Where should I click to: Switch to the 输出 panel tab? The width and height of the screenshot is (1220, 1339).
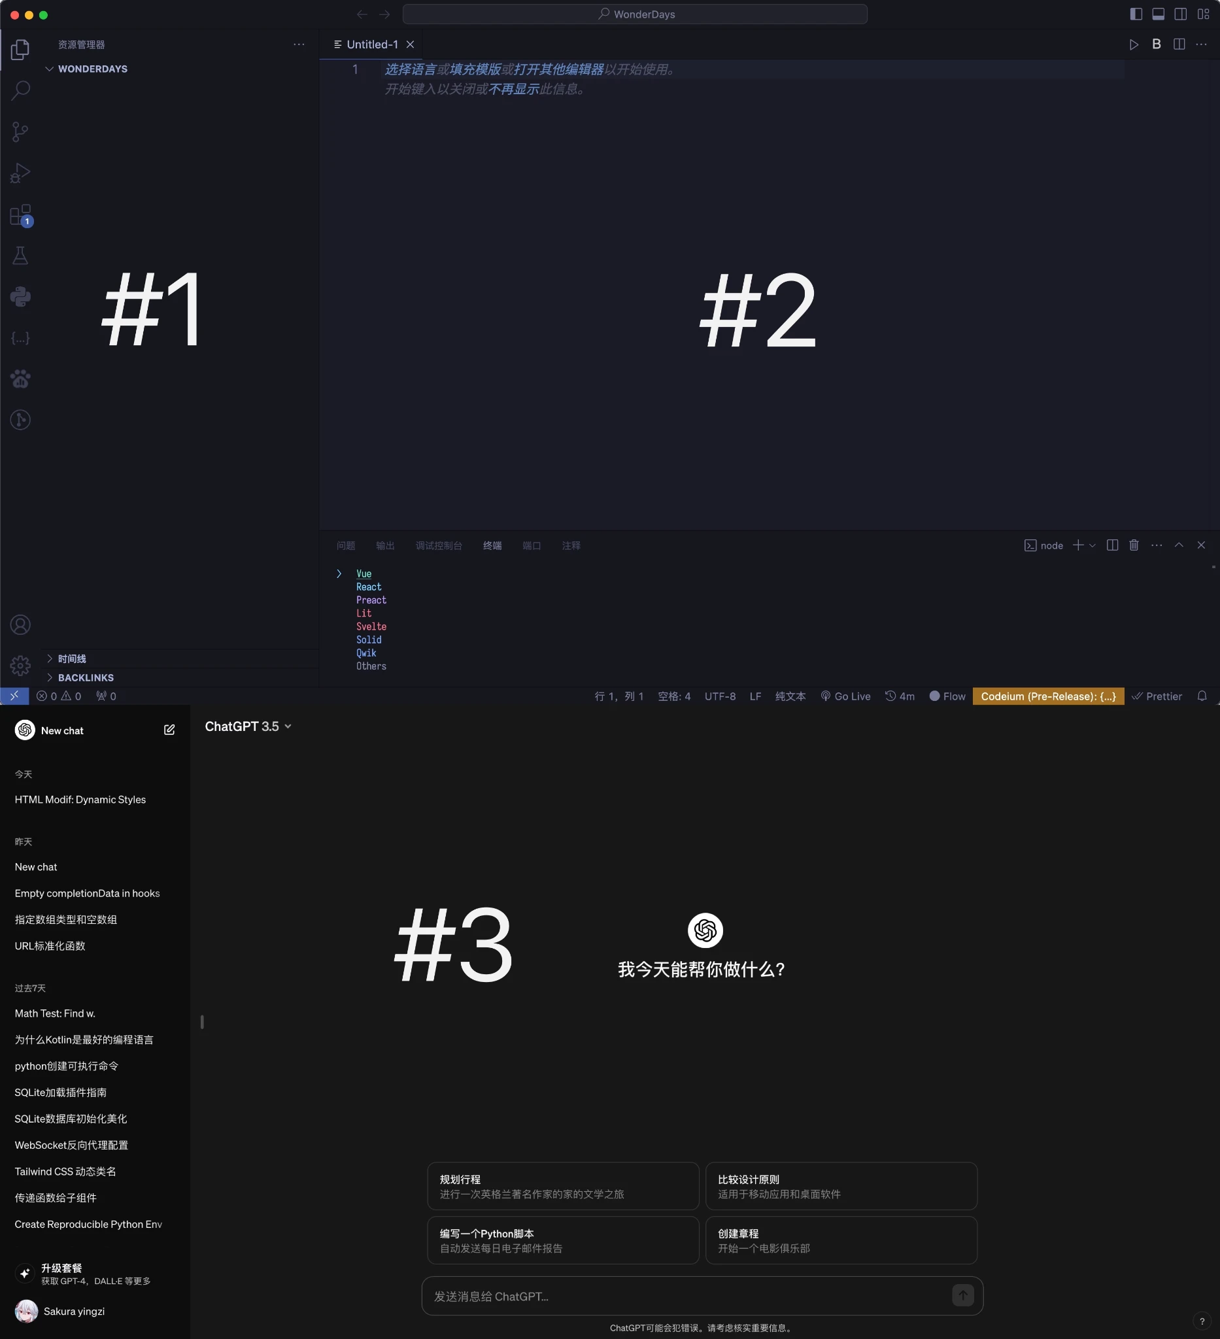[x=385, y=545]
